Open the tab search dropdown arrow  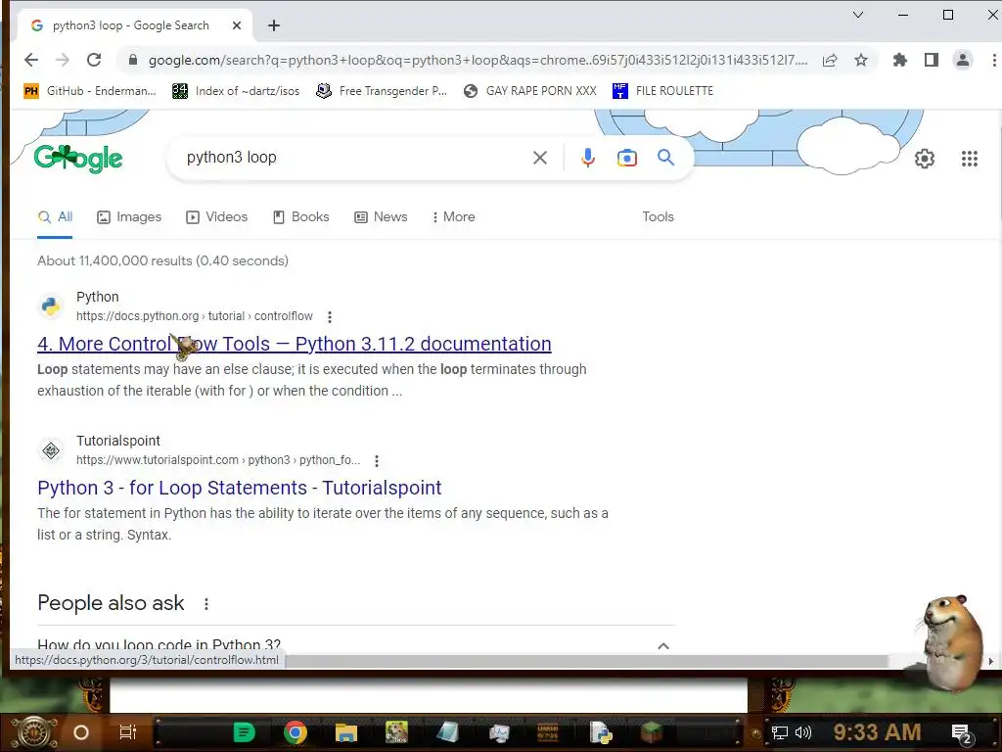point(857,15)
